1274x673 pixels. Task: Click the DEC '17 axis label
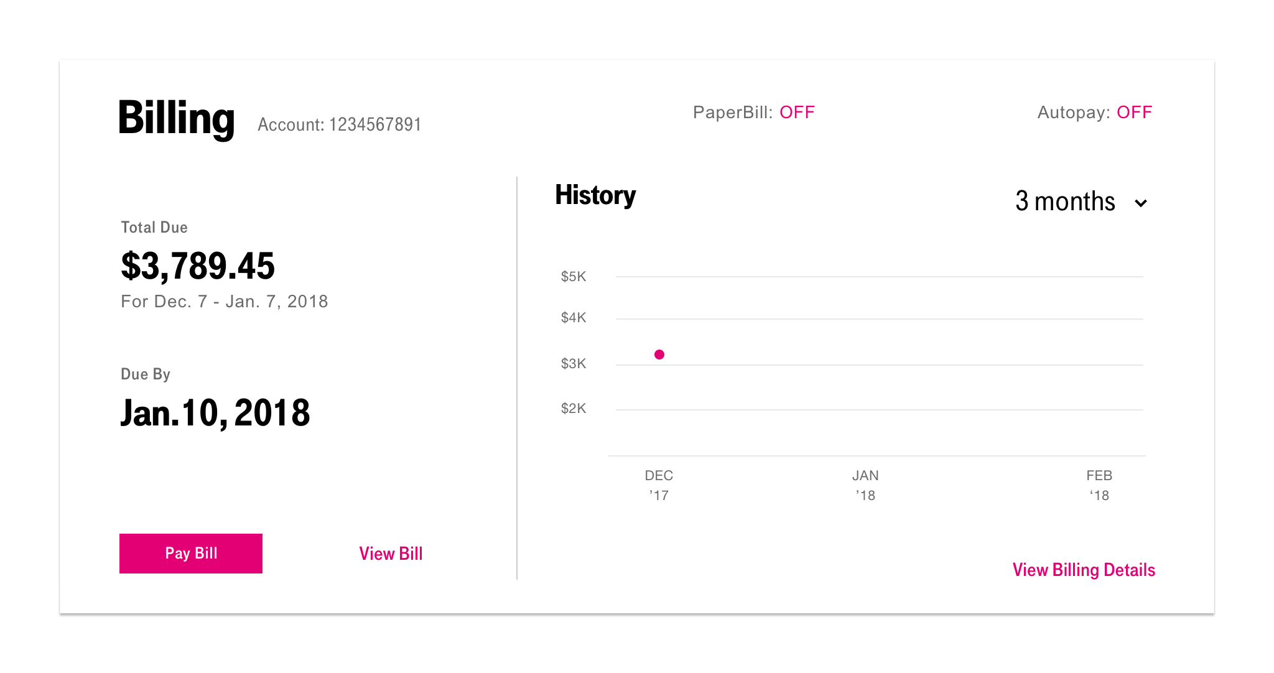coord(659,485)
